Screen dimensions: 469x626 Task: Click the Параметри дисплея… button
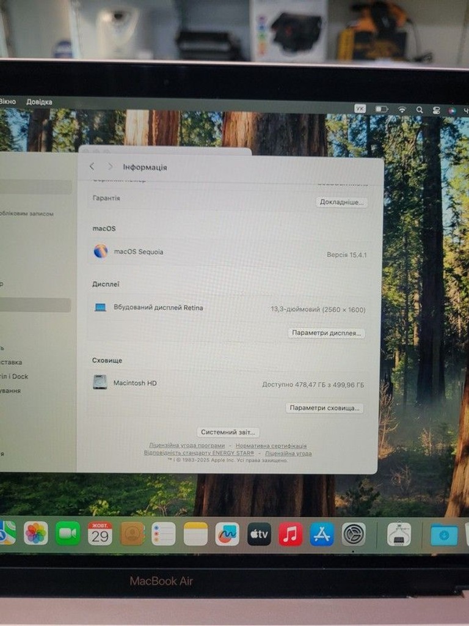pyautogui.click(x=326, y=333)
